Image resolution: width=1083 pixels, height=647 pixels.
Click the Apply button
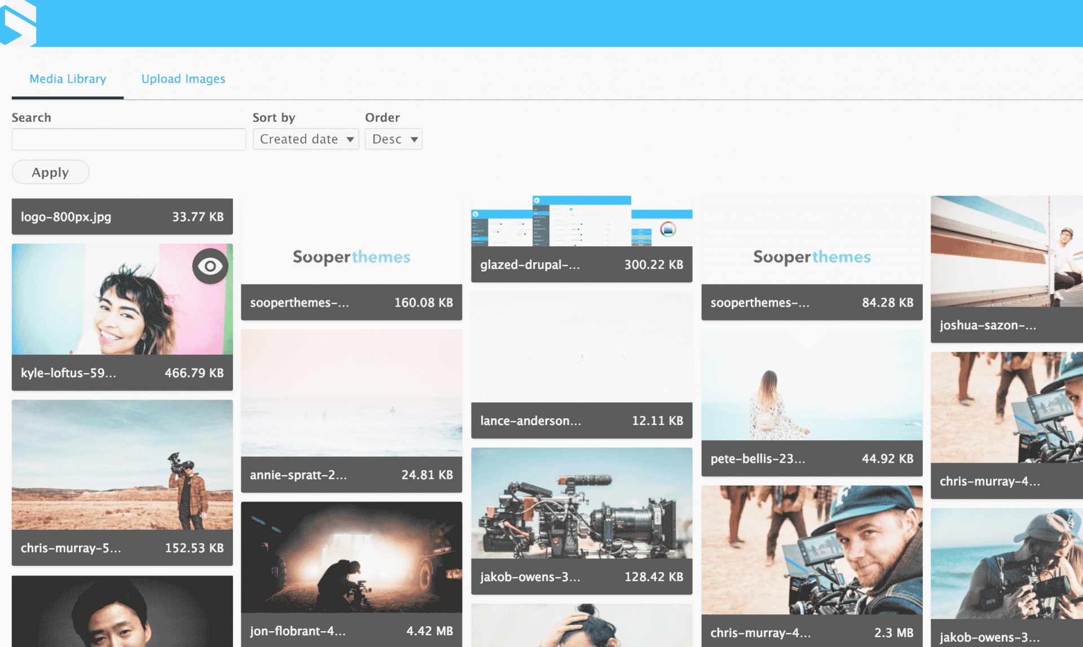50,172
